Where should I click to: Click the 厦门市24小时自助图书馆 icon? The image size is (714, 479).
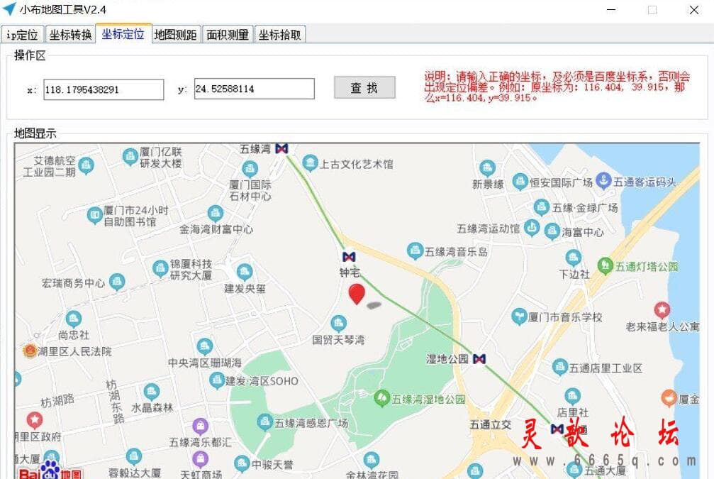click(95, 215)
